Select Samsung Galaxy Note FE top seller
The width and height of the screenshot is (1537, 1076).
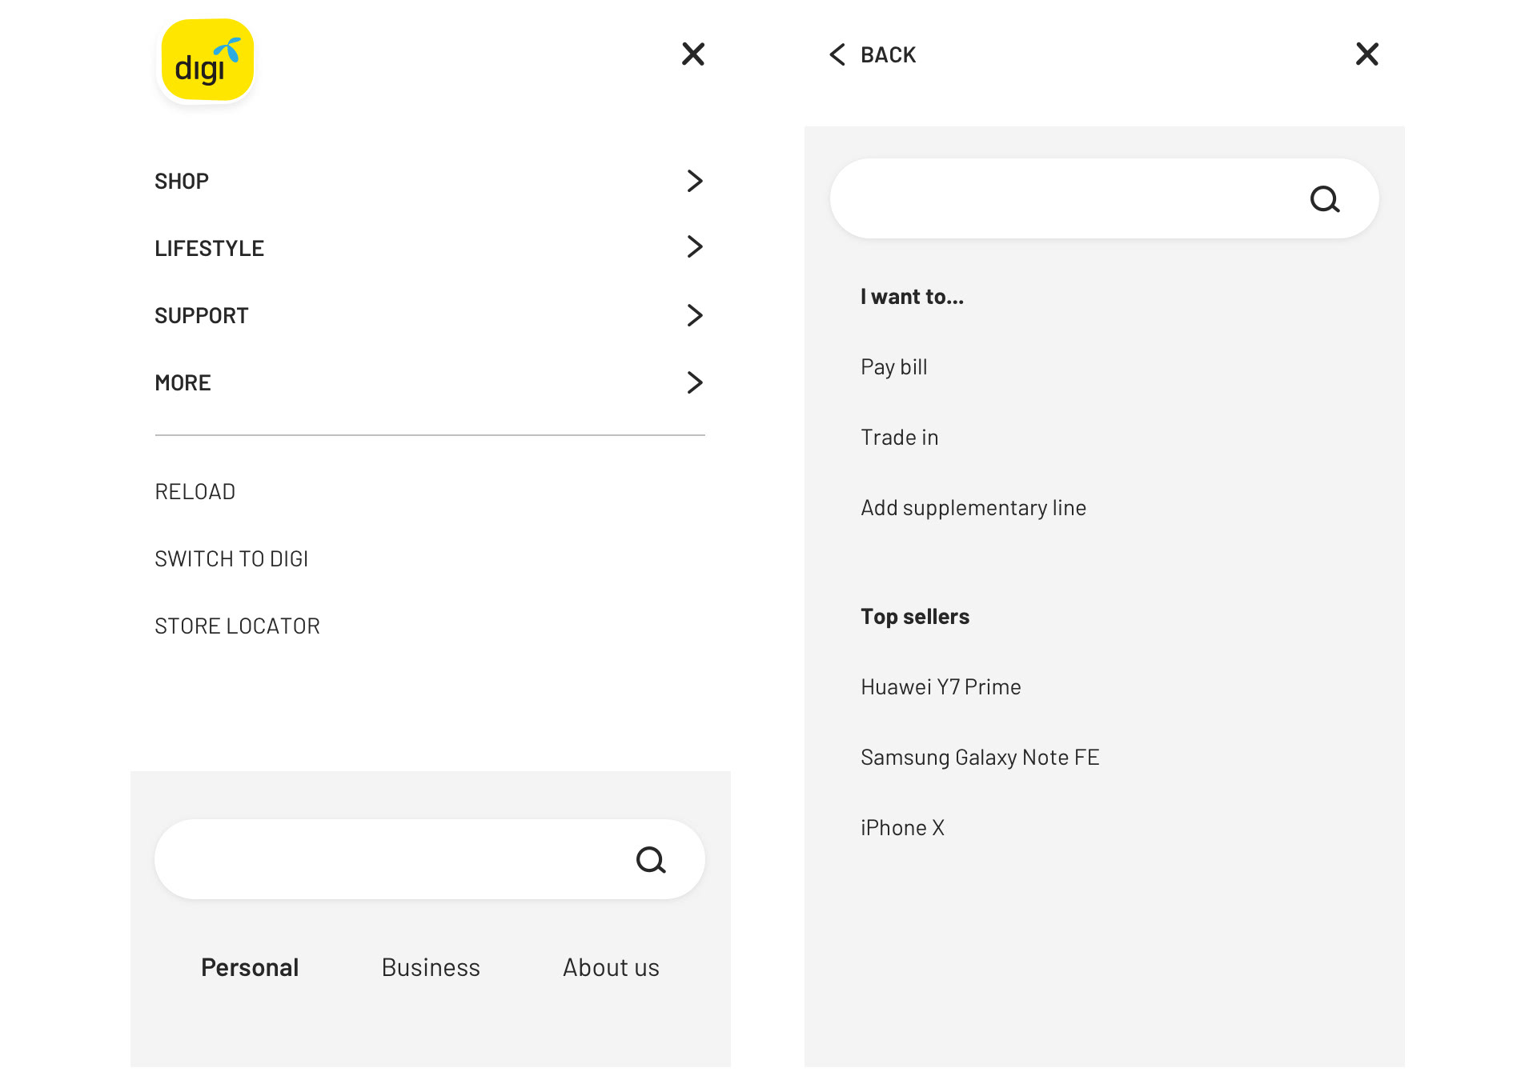point(979,758)
